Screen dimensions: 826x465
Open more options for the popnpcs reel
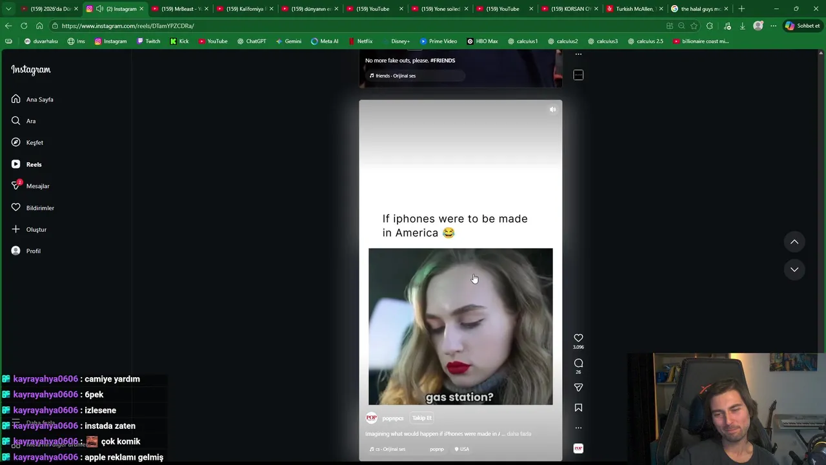578,428
